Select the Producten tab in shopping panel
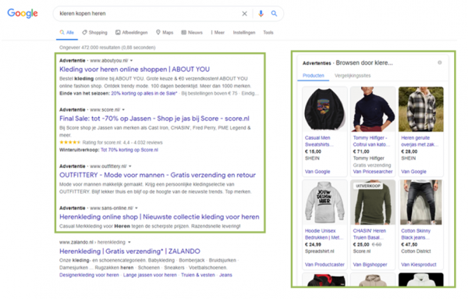The height and width of the screenshot is (299, 468). (x=314, y=76)
